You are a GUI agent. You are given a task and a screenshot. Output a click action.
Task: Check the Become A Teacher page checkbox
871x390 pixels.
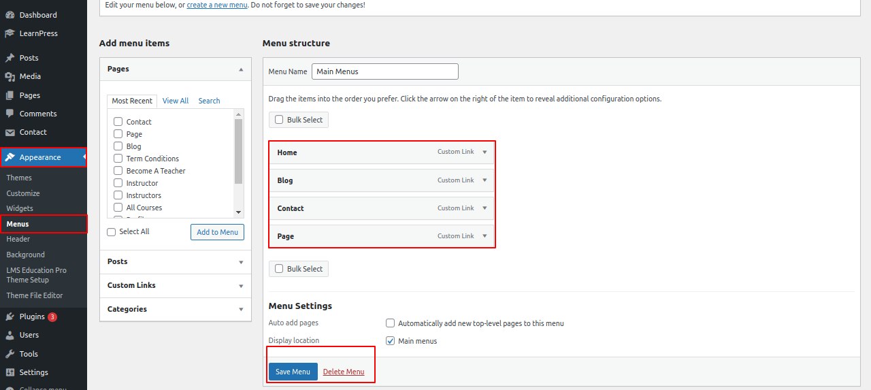pos(118,171)
